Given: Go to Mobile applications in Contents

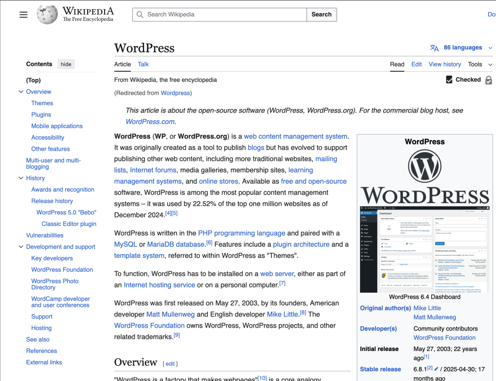Looking at the screenshot, I should point(57,126).
